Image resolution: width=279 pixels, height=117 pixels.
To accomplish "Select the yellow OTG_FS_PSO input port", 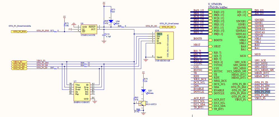I will pos(19,32).
